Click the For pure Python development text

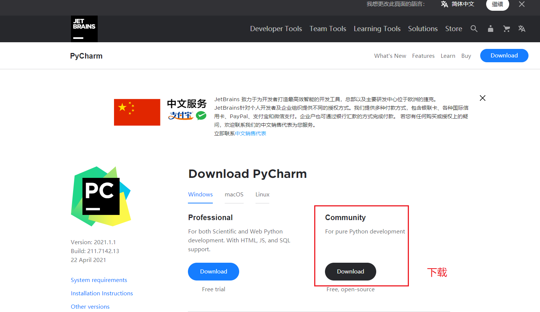click(x=365, y=232)
